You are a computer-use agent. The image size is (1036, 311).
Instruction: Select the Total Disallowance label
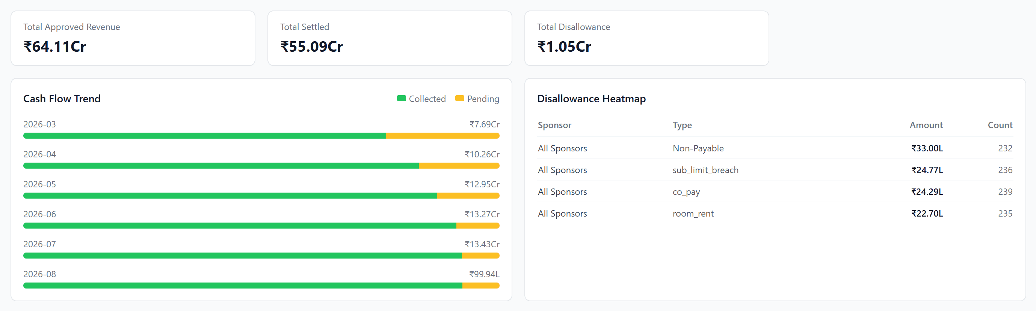click(574, 27)
